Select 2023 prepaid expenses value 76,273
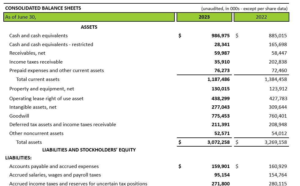 [x=222, y=71]
